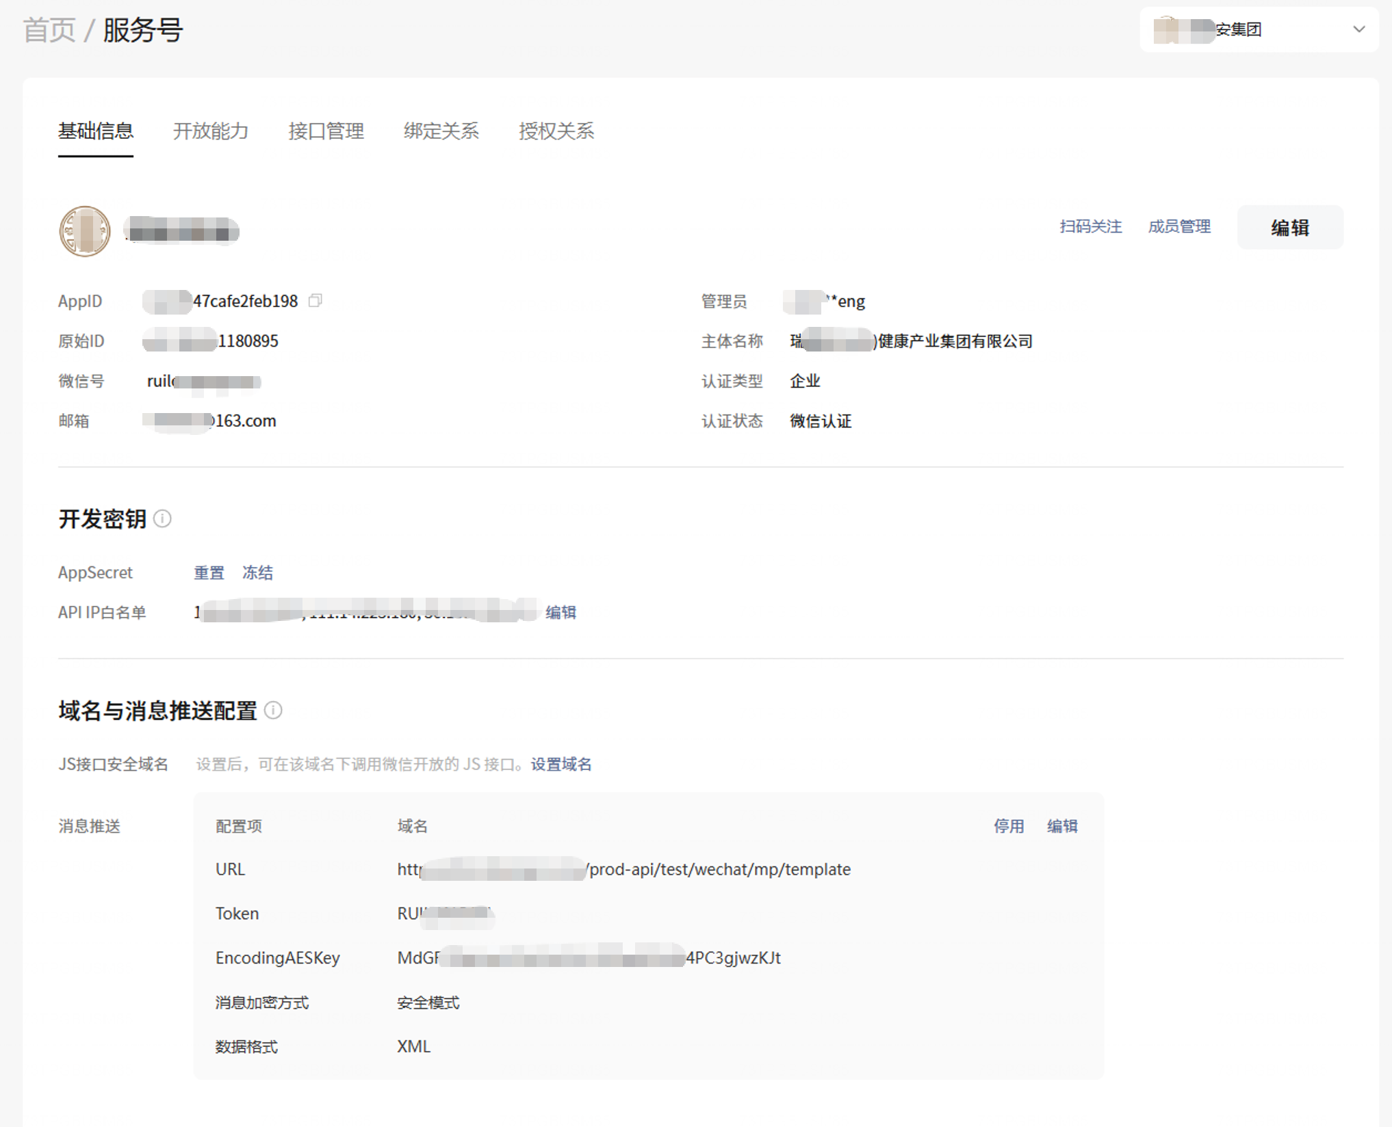The width and height of the screenshot is (1392, 1127).
Task: Click info icon beside 域名与消息推送配置
Action: click(273, 711)
